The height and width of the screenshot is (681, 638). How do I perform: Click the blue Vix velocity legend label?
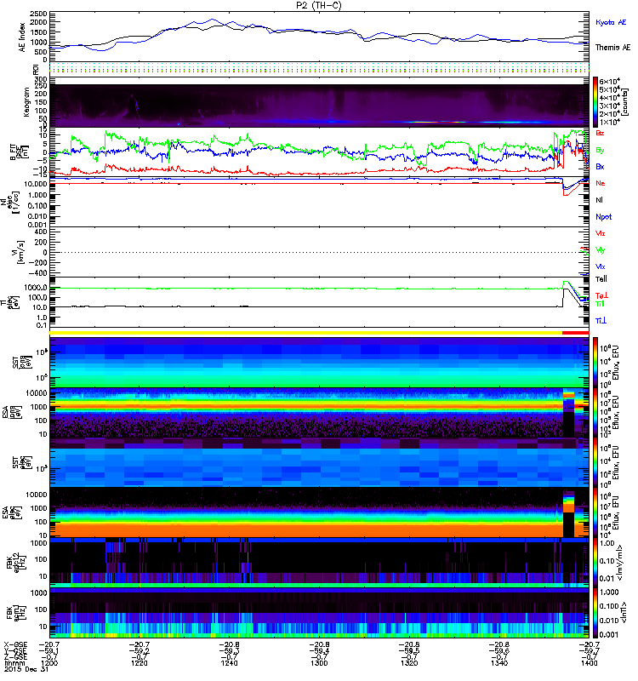click(x=600, y=266)
